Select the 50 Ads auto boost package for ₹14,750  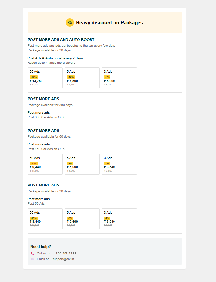click(45, 78)
